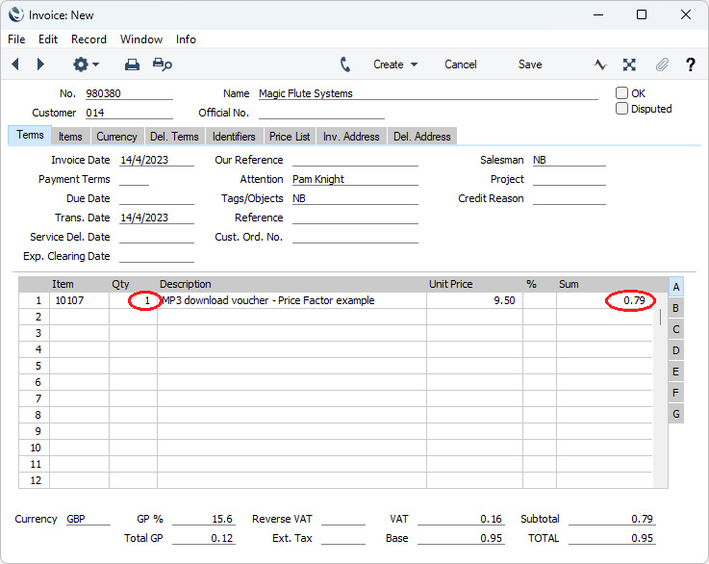Click the Cust. Ord. No. field
The width and height of the screenshot is (709, 564).
355,237
